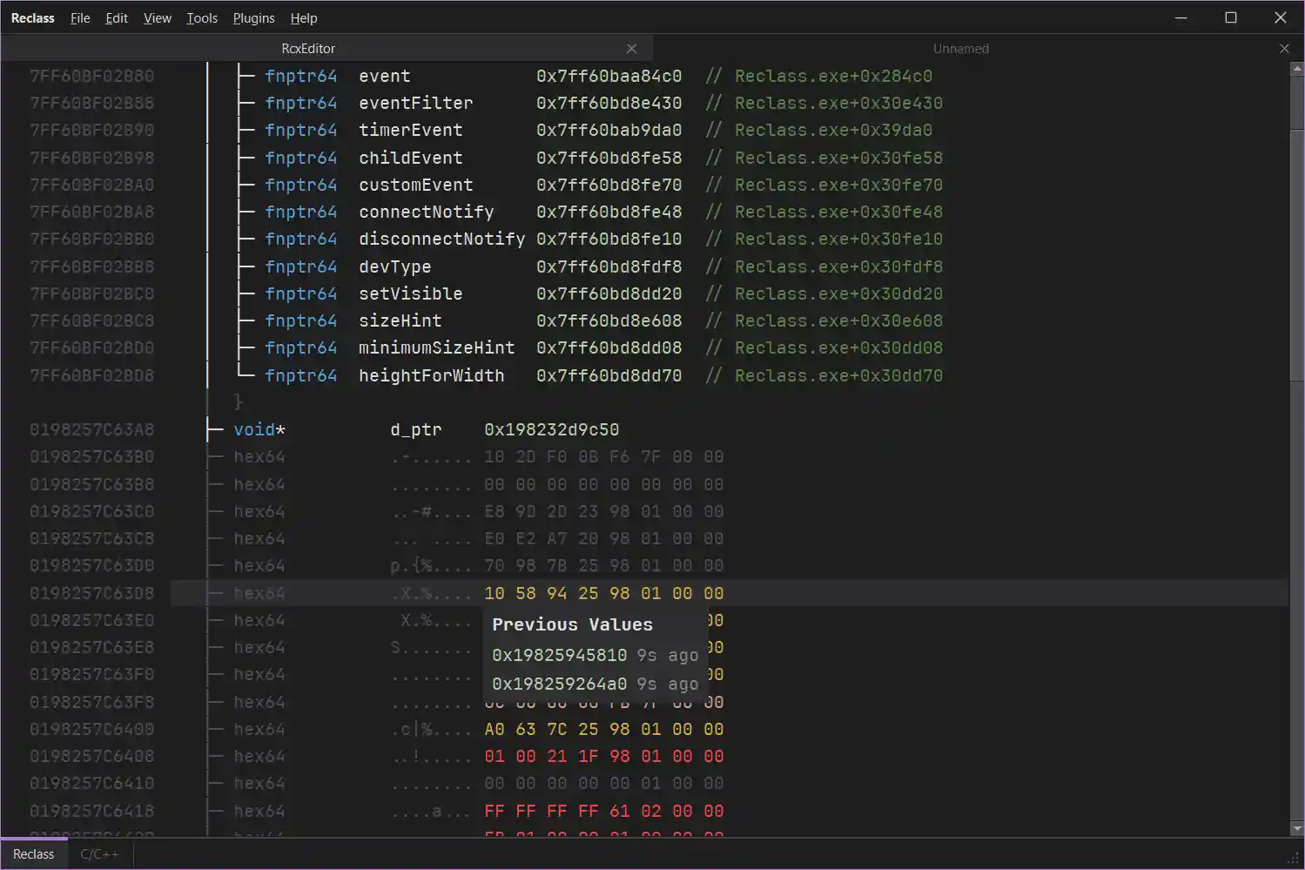Viewport: 1305px width, 870px height.
Task: Open the View menu
Action: [157, 17]
